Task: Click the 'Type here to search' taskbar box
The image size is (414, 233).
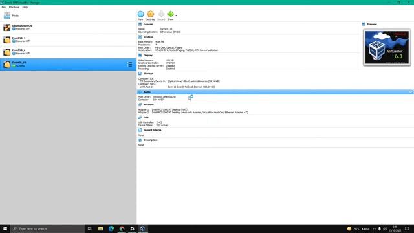Action: (x=47, y=228)
